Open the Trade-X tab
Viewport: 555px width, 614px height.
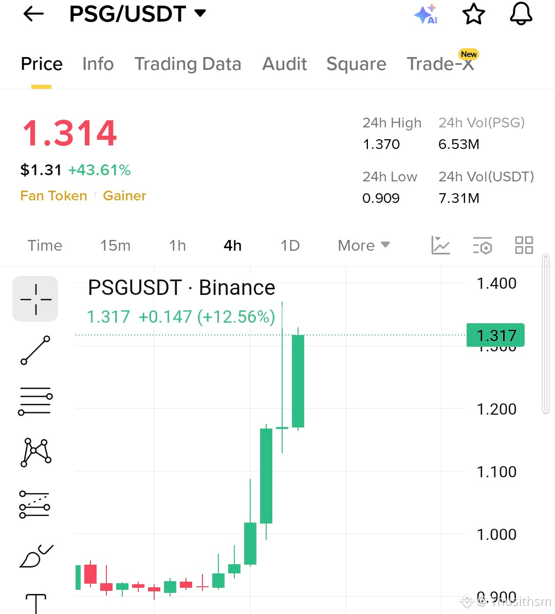click(x=440, y=64)
